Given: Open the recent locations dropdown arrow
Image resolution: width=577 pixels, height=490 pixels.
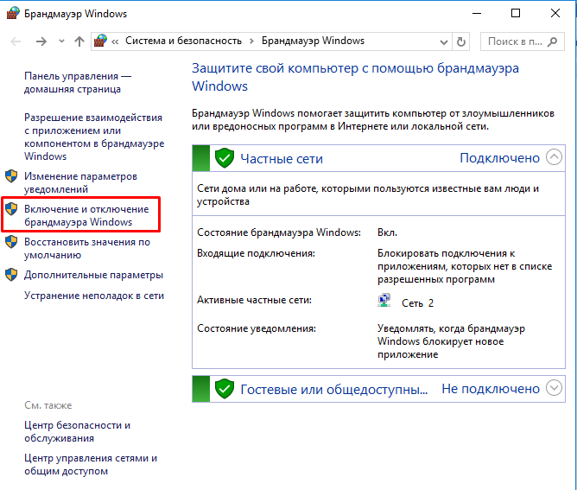Looking at the screenshot, I should [60, 41].
